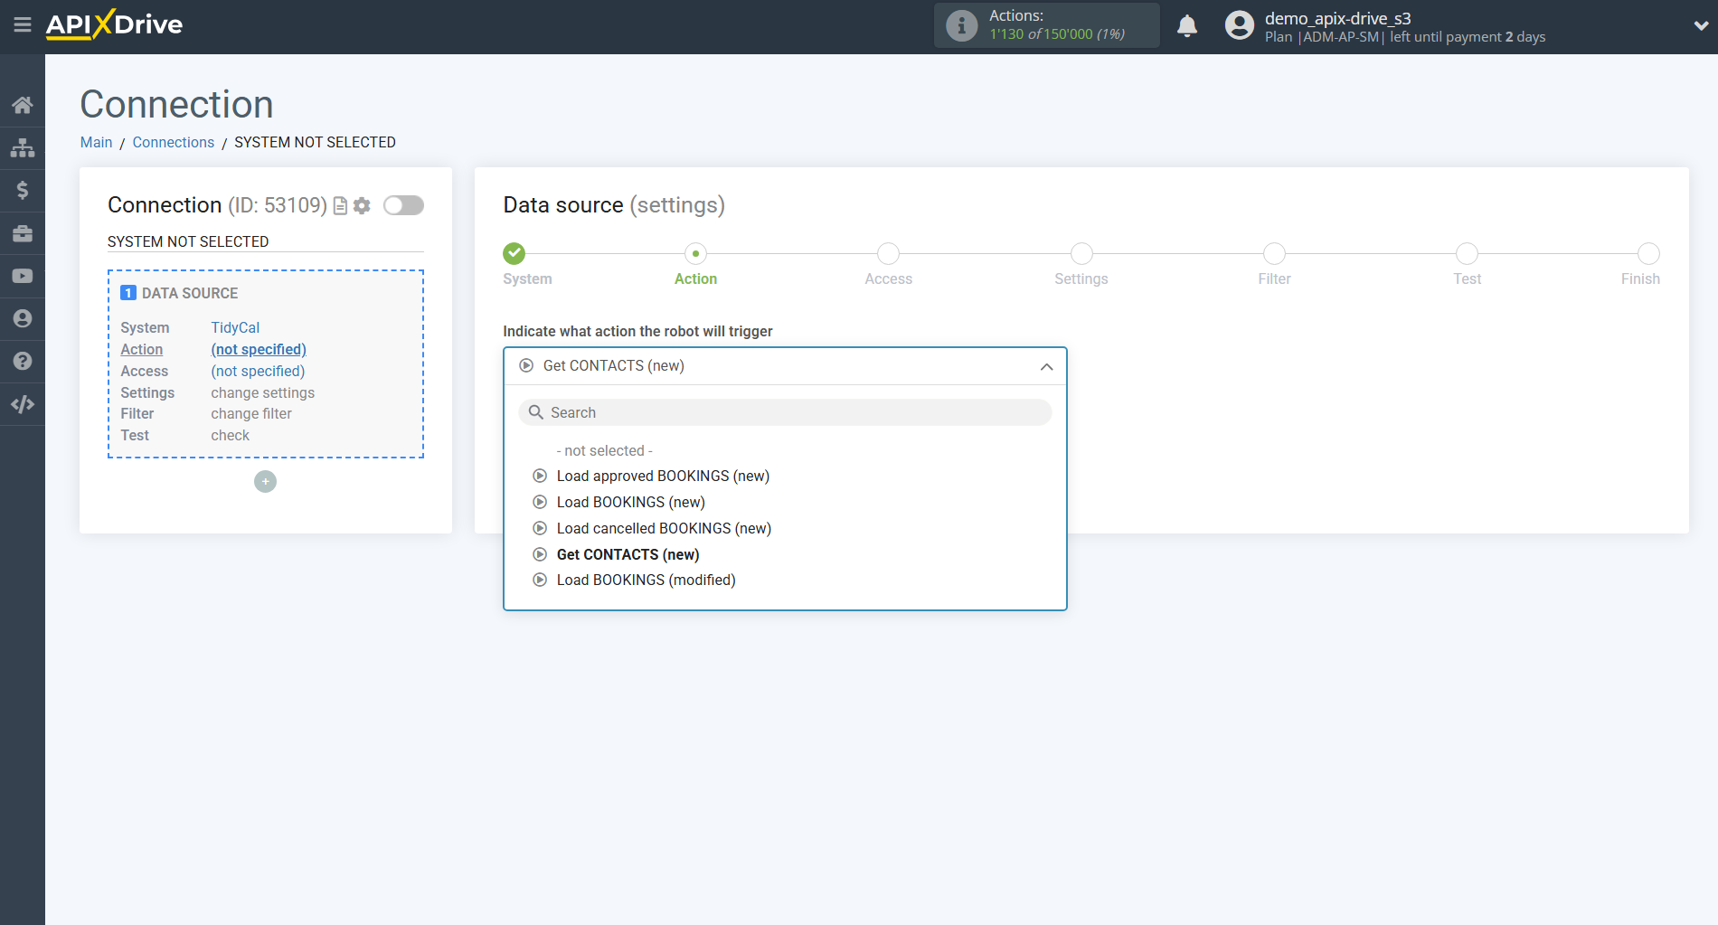Open the help question mark icon

(23, 361)
